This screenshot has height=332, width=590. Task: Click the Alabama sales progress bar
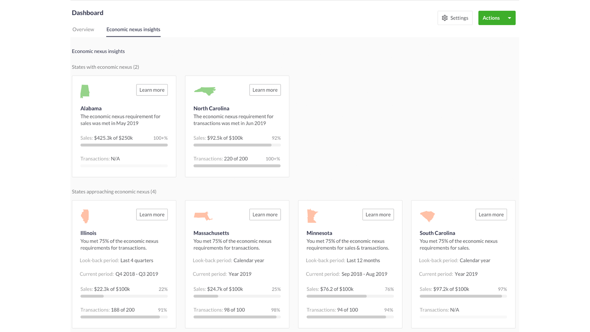124,145
